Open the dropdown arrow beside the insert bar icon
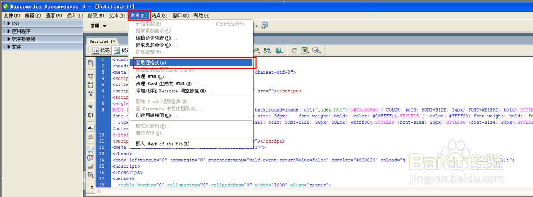533x197 pixels. (257, 26)
